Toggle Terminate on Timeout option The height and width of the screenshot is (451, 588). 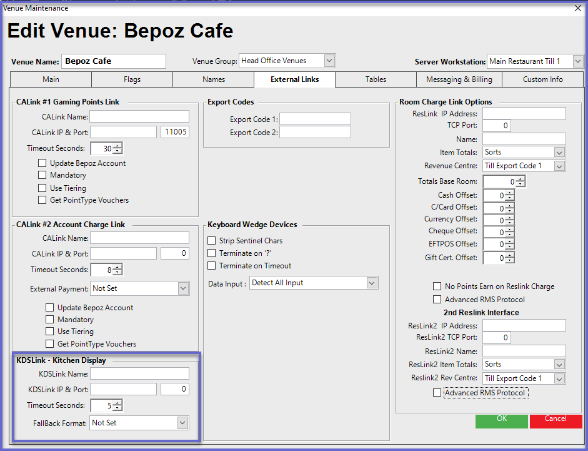[x=211, y=266]
